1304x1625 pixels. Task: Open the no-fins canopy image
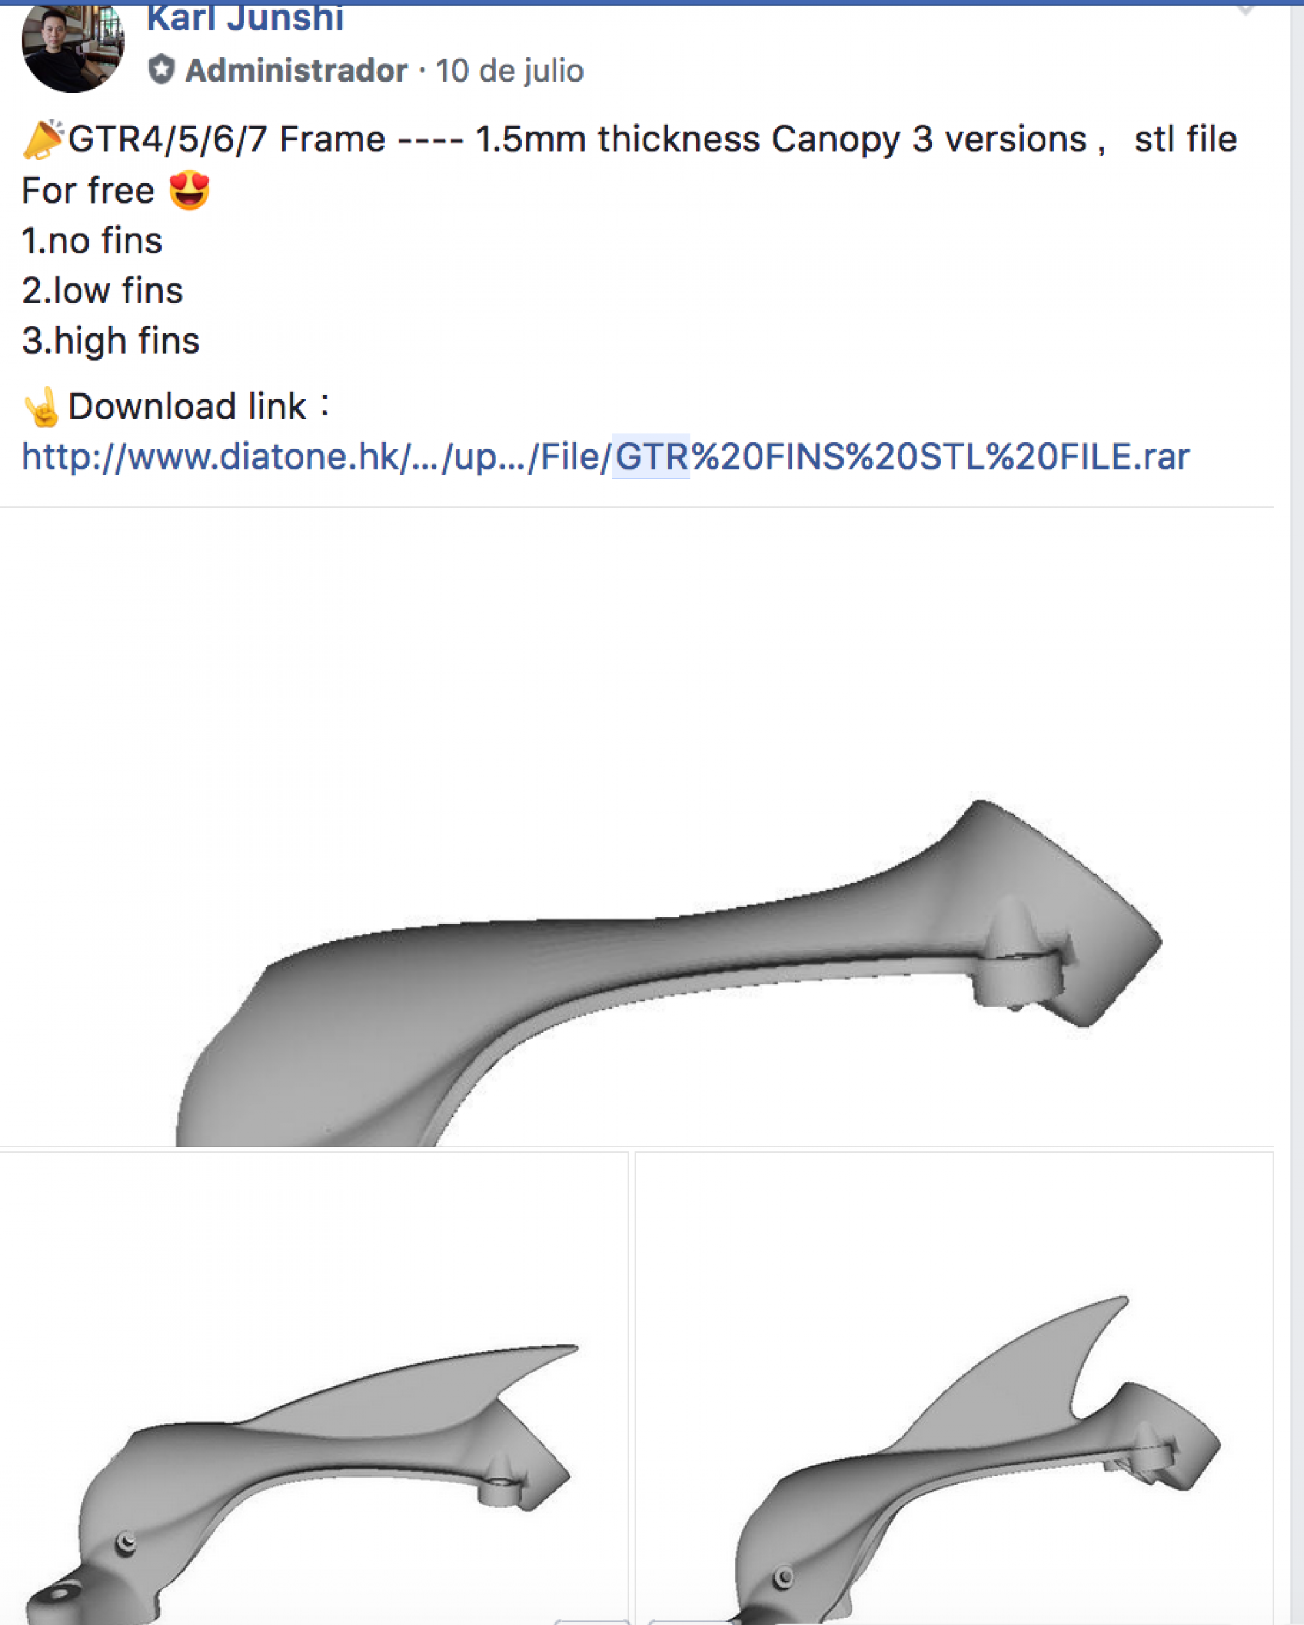click(x=636, y=827)
